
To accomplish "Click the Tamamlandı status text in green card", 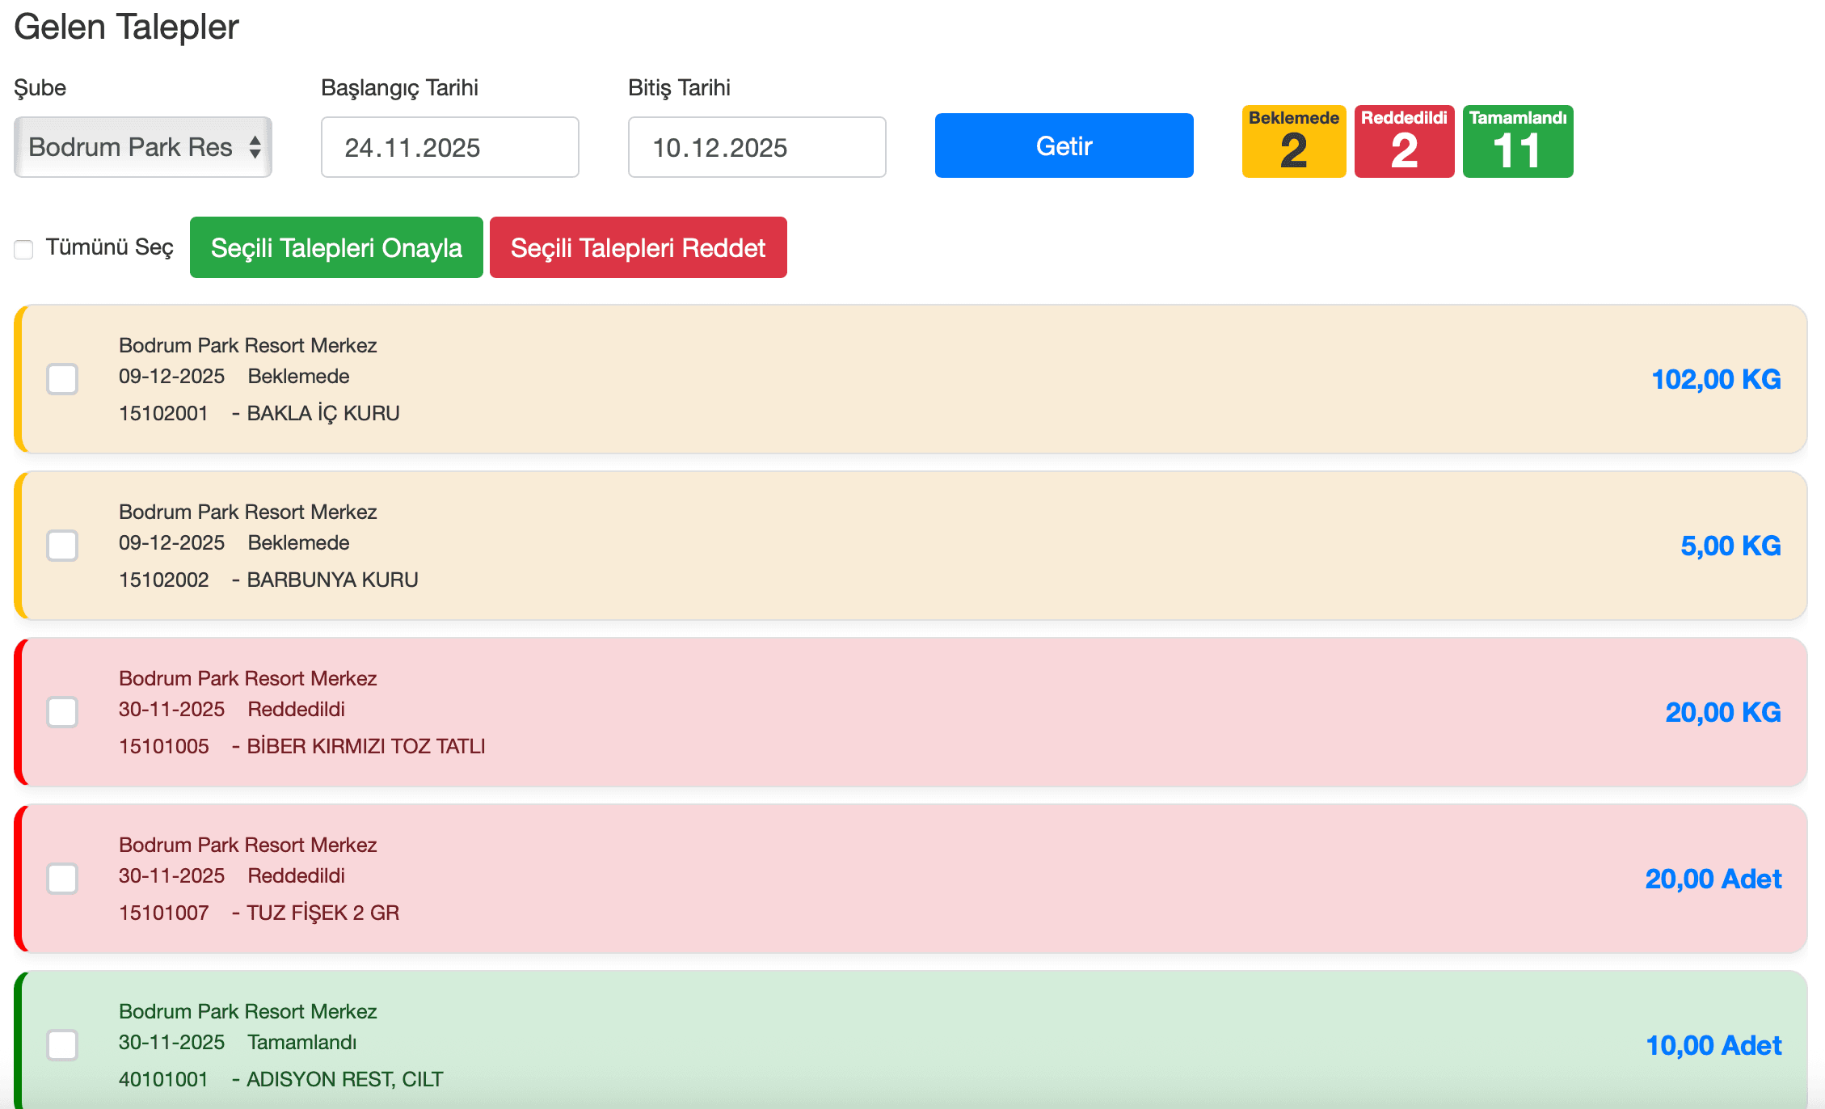I will [x=302, y=1042].
